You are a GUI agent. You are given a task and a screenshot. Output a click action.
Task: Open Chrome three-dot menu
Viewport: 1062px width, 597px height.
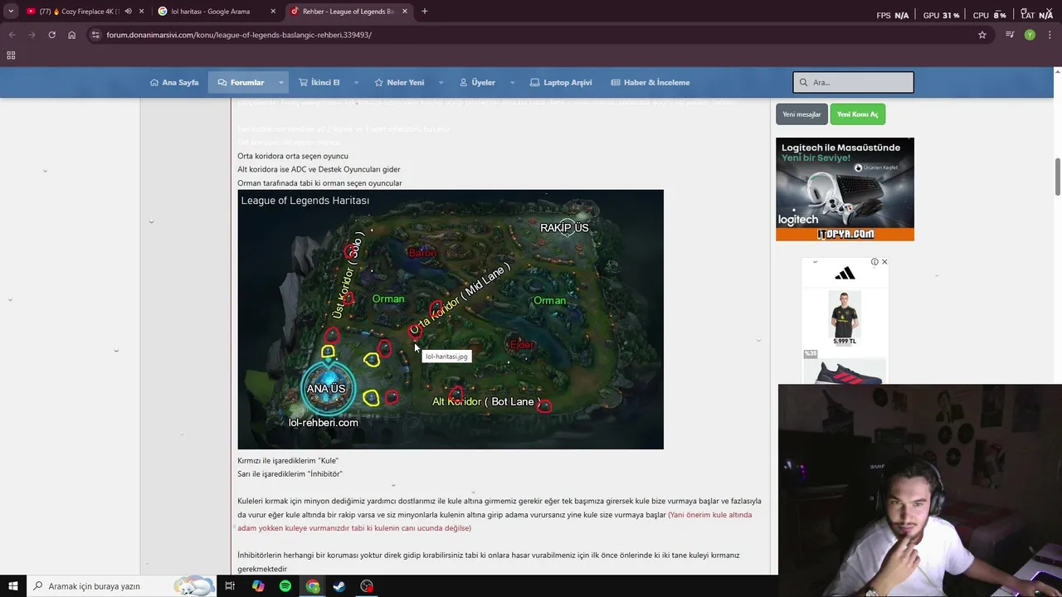pos(1050,35)
